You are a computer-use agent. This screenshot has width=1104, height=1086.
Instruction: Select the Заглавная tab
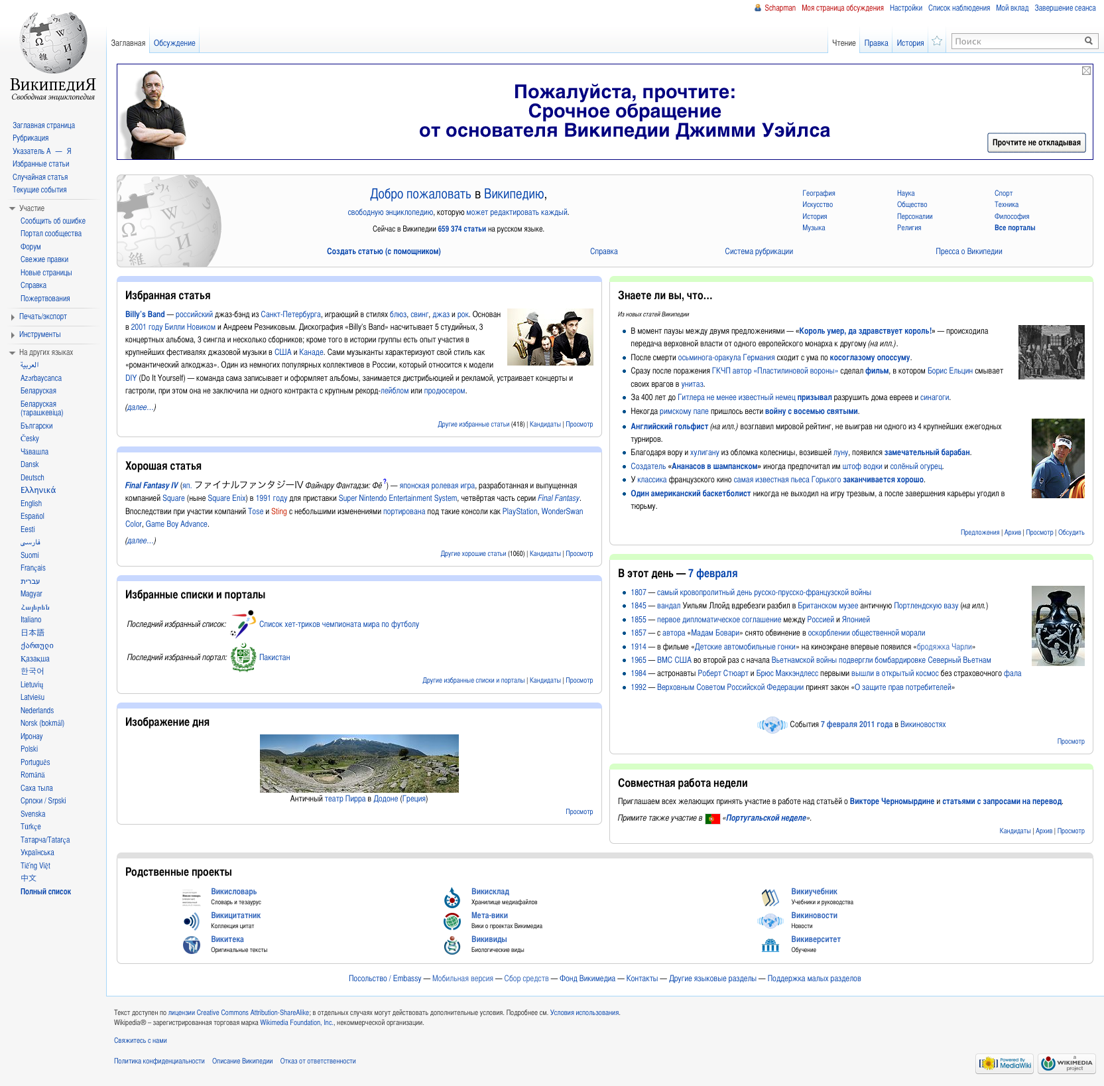[128, 43]
